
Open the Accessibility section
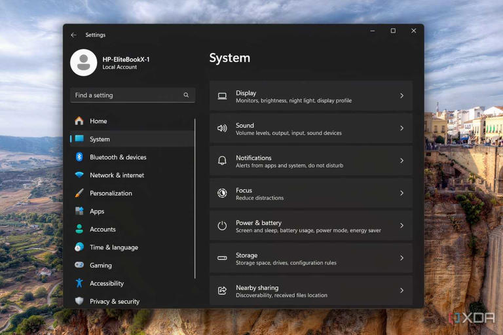pos(132,283)
